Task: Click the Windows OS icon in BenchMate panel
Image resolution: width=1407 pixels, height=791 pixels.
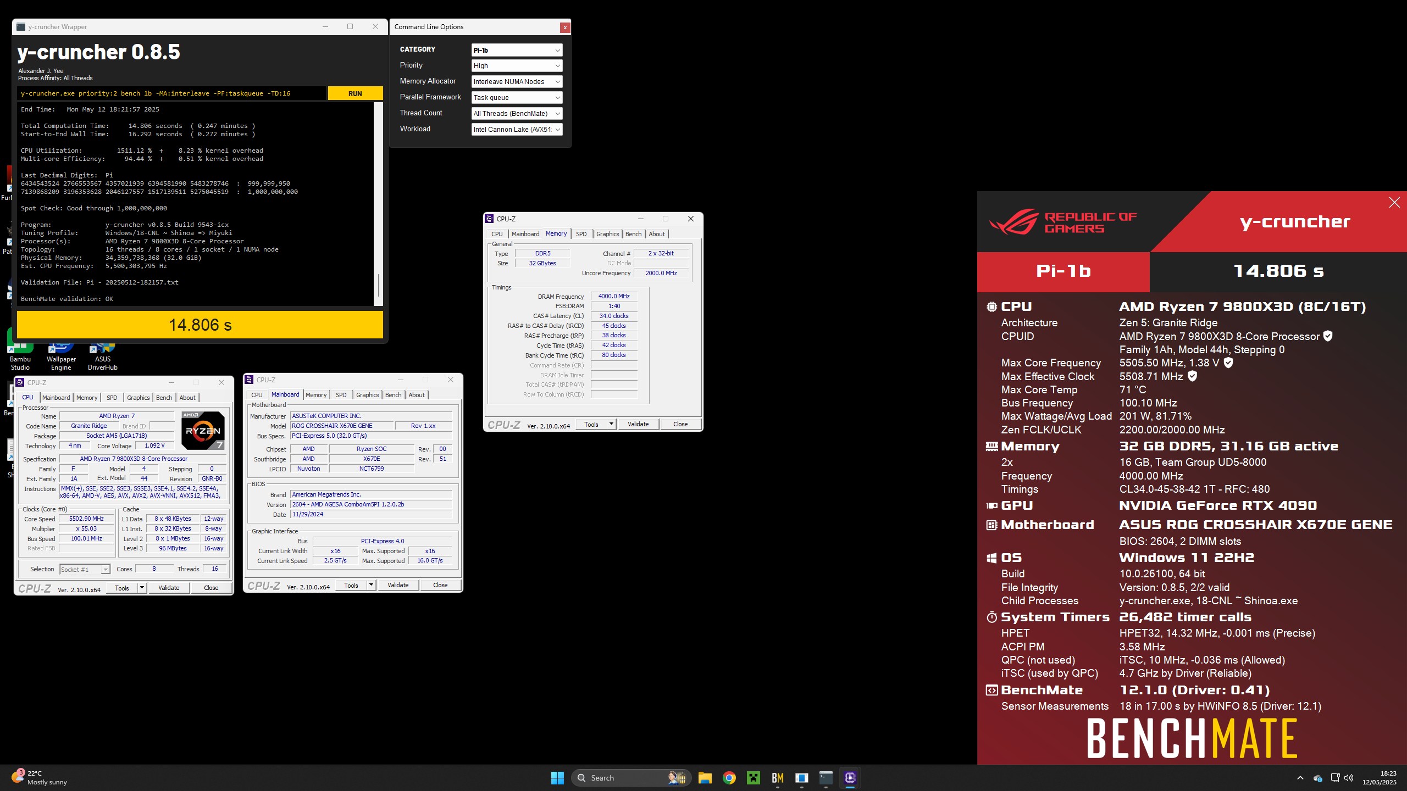Action: click(991, 558)
